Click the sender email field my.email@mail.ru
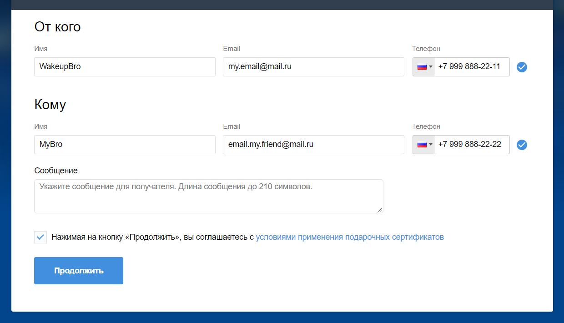Screen dimensions: 564x323 pos(313,67)
